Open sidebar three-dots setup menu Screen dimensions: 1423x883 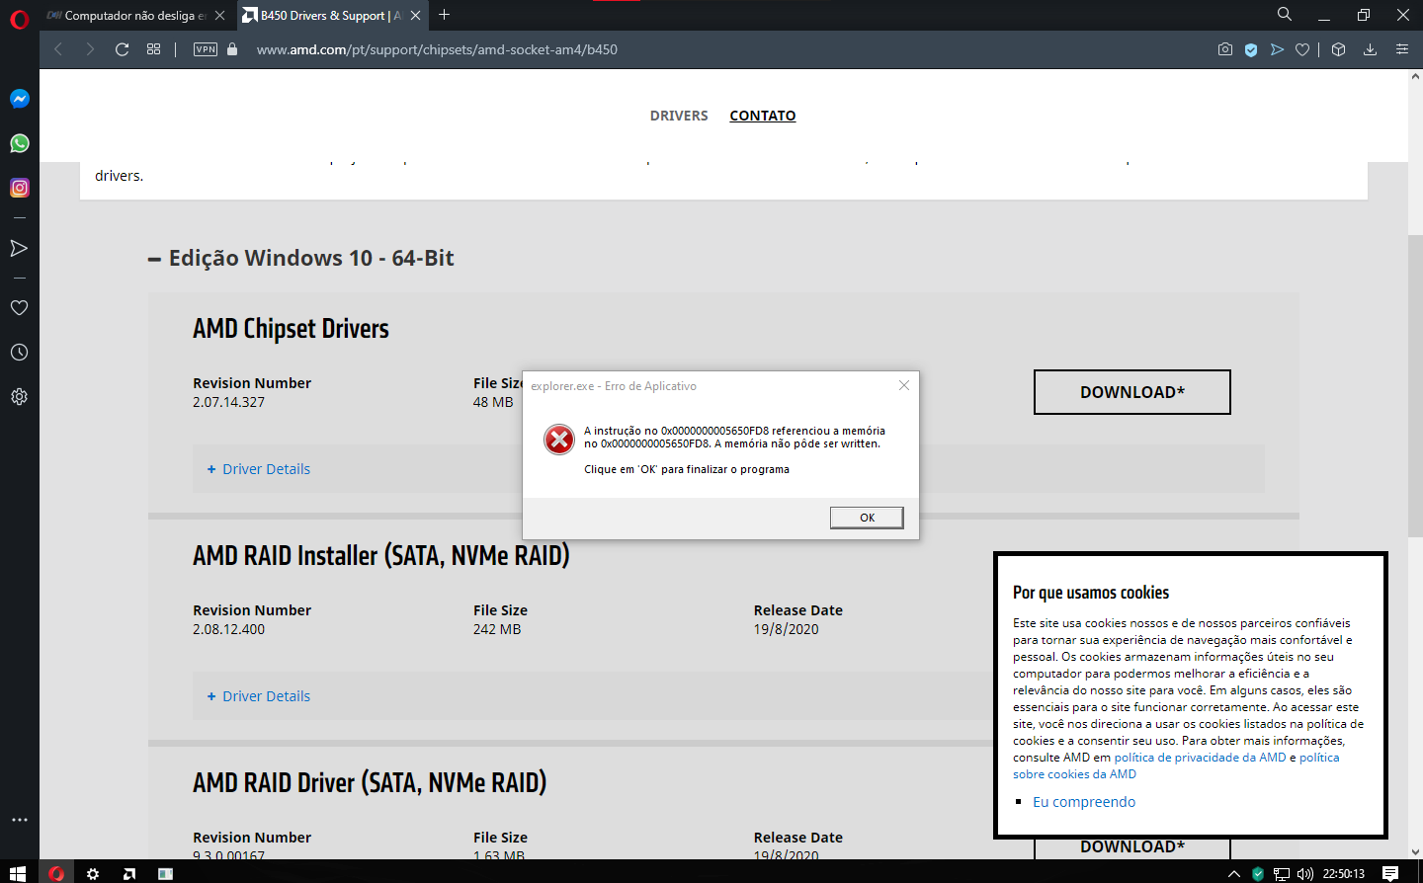19,820
